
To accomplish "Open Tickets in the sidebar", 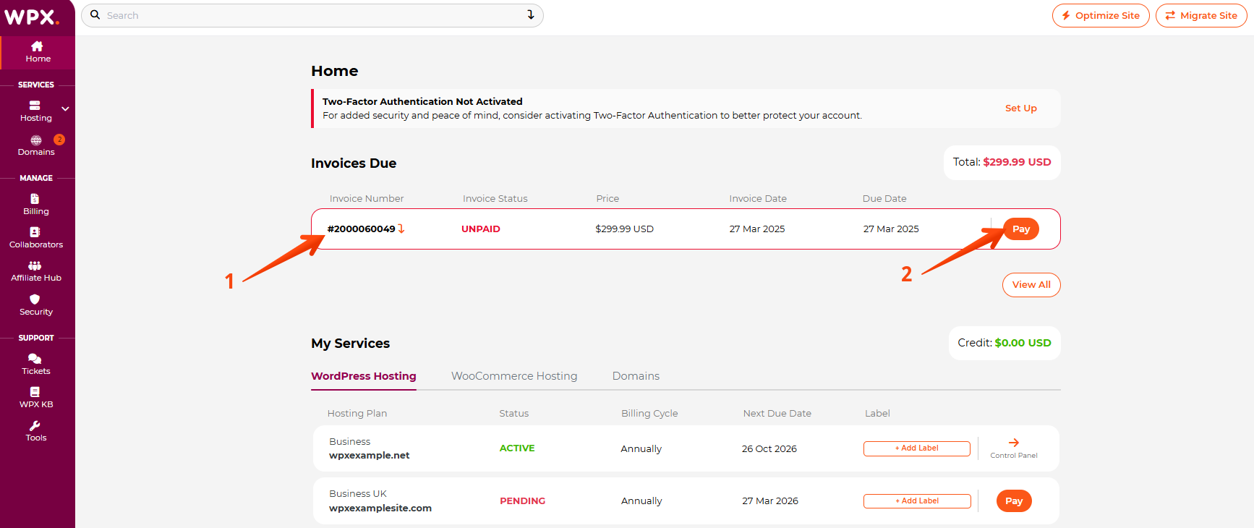I will 36,365.
